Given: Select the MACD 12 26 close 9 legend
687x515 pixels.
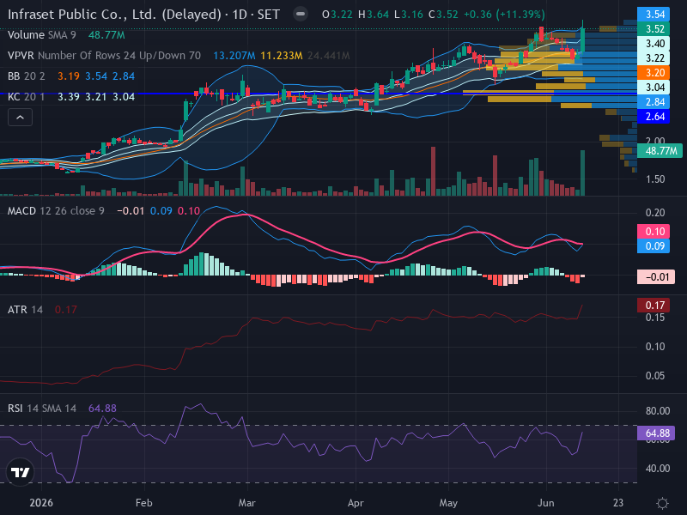Looking at the screenshot, I should point(56,210).
